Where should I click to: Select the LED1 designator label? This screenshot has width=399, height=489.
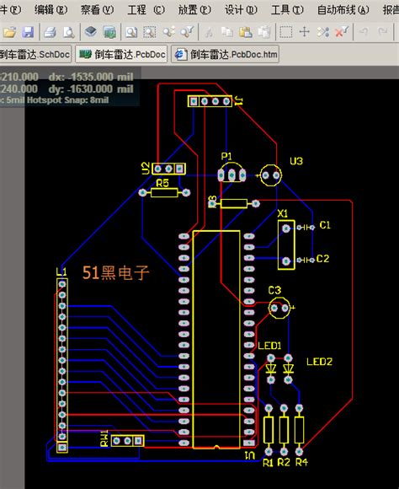click(x=269, y=346)
